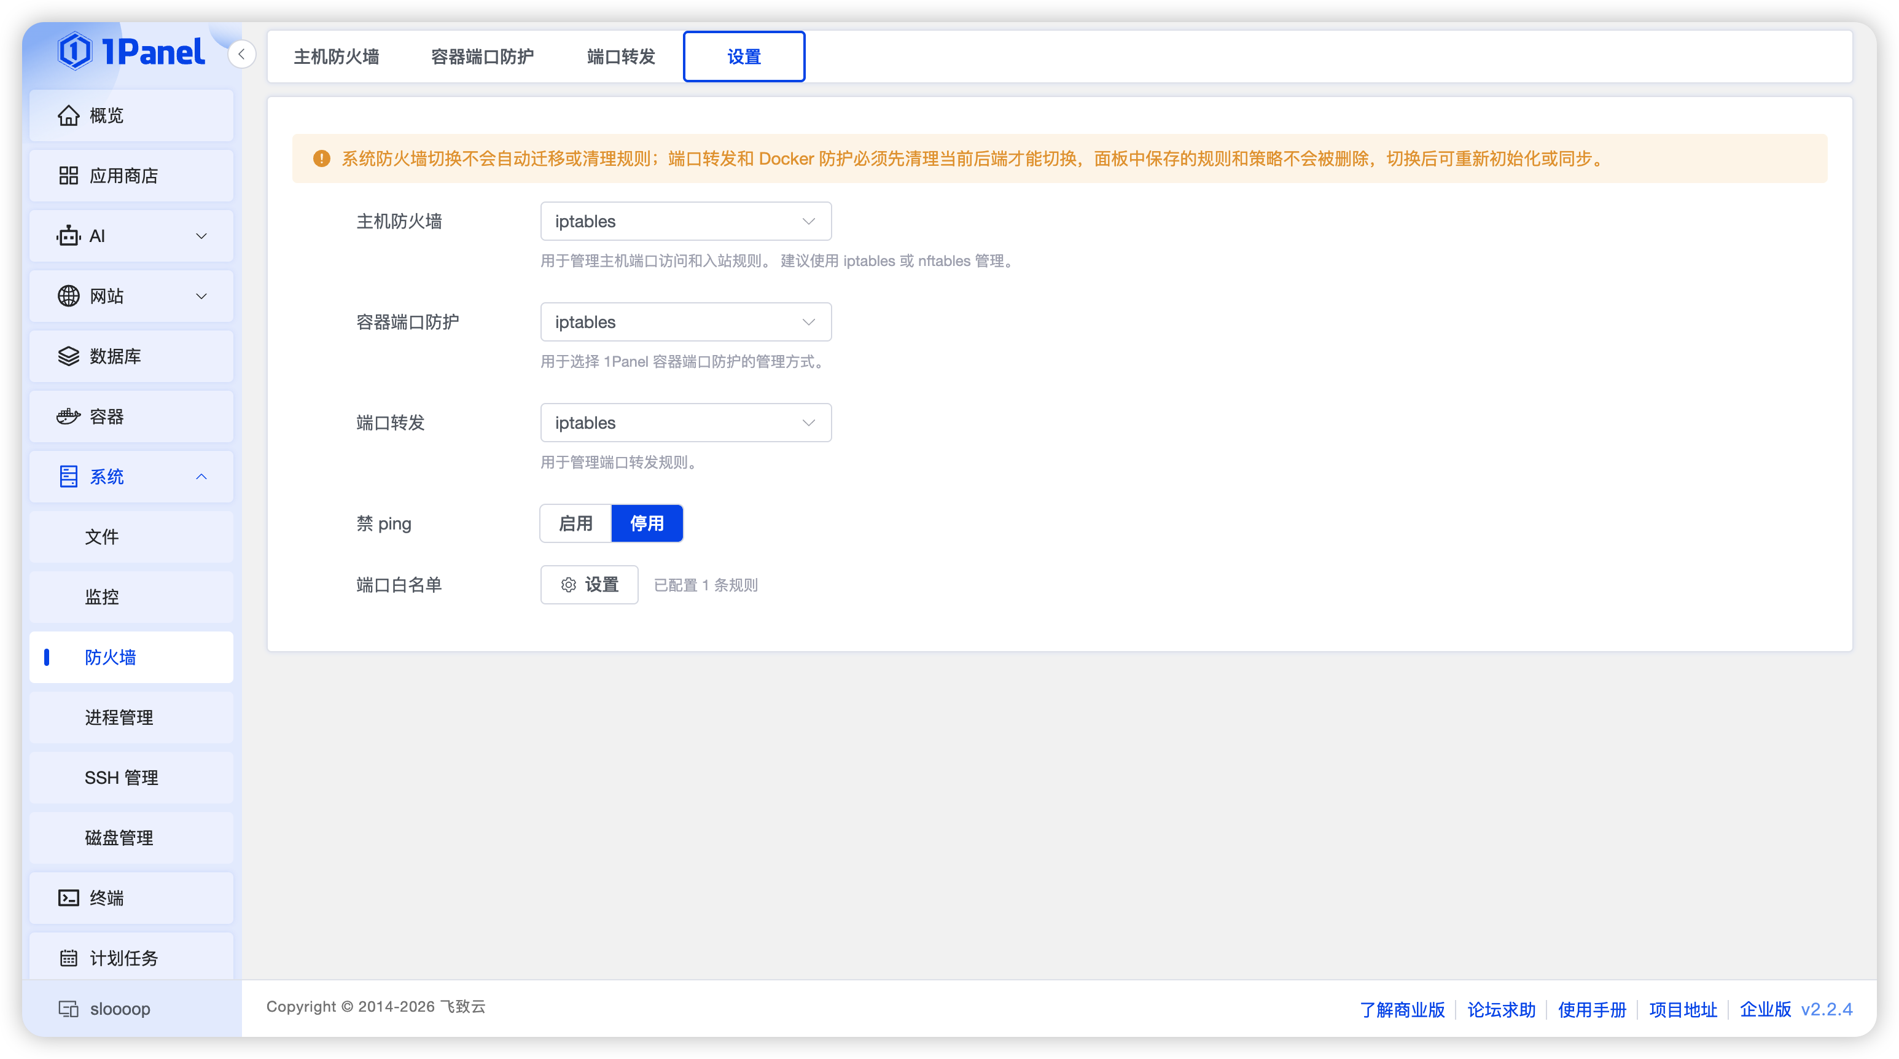Image resolution: width=1899 pixels, height=1059 pixels.
Task: Click the 端口白名单 设置 button
Action: click(x=589, y=585)
